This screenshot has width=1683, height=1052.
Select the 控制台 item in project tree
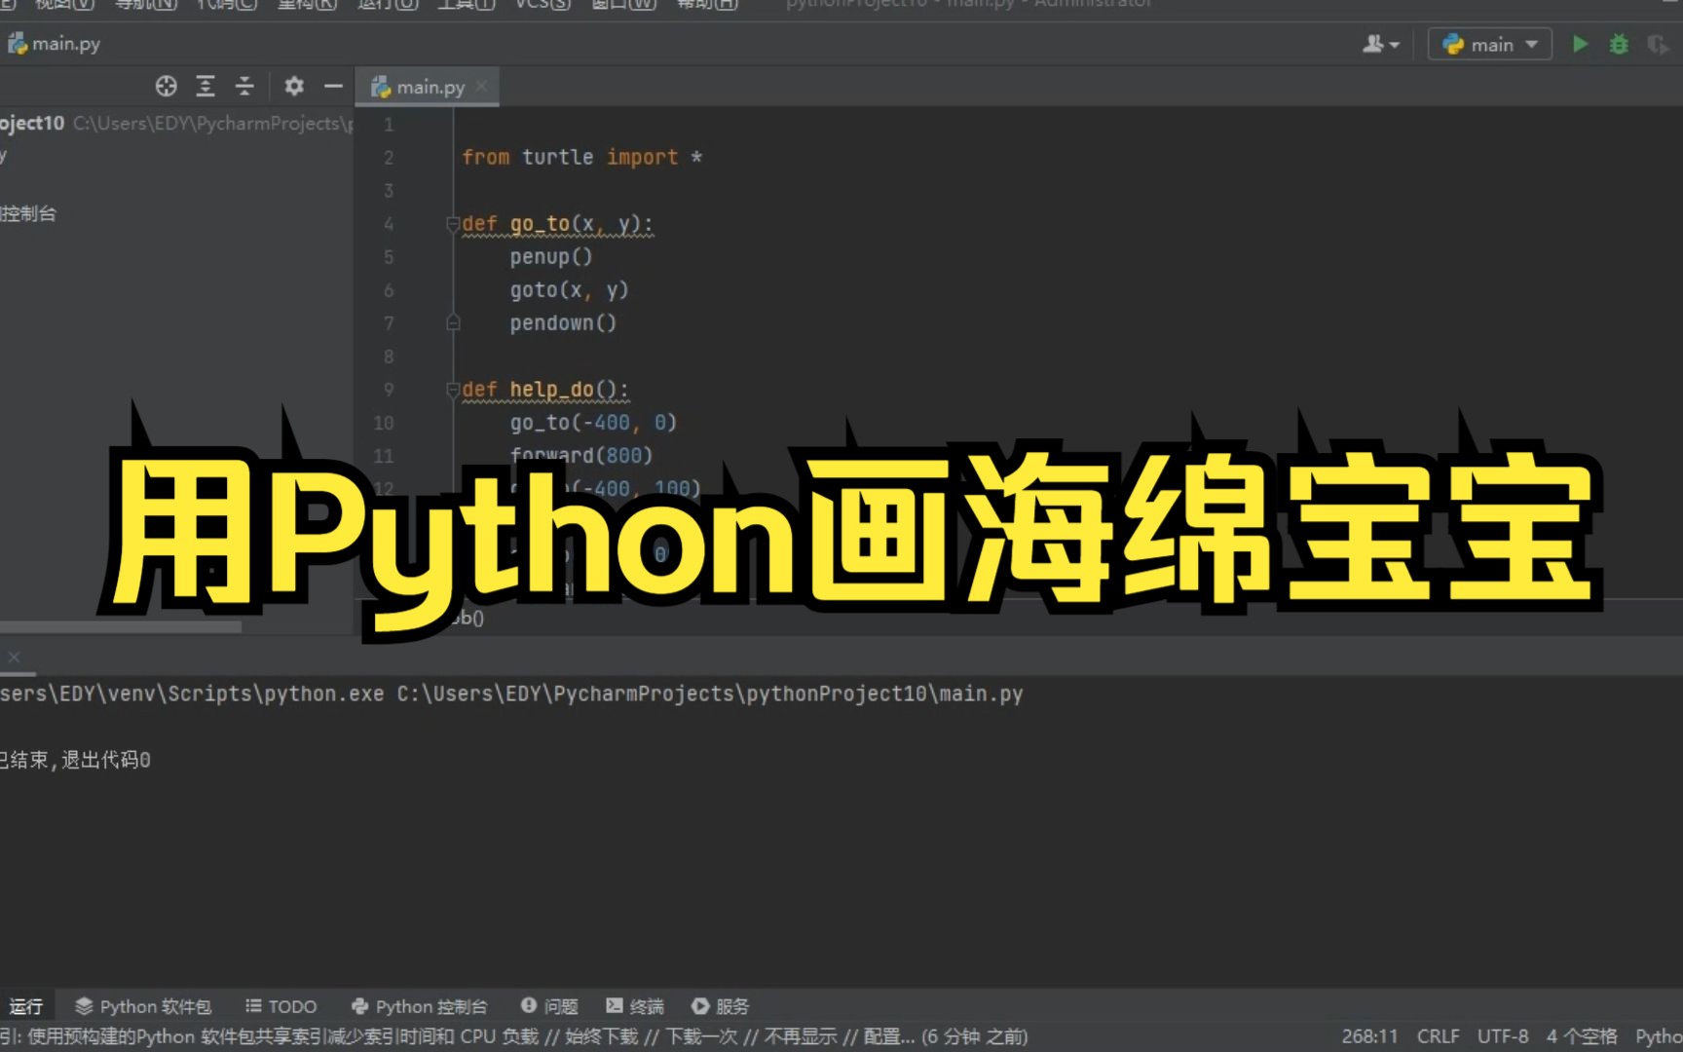click(28, 213)
